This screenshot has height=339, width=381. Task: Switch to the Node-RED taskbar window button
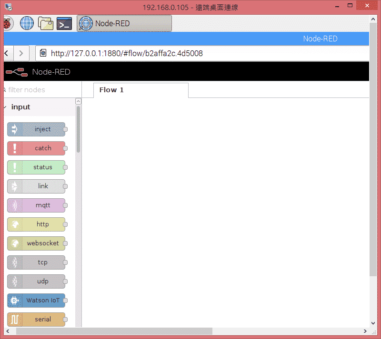click(124, 23)
